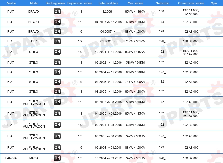Click the ON icon in Bravo 192 A8.000 row
The height and width of the screenshot is (163, 223).
coord(57,32)
